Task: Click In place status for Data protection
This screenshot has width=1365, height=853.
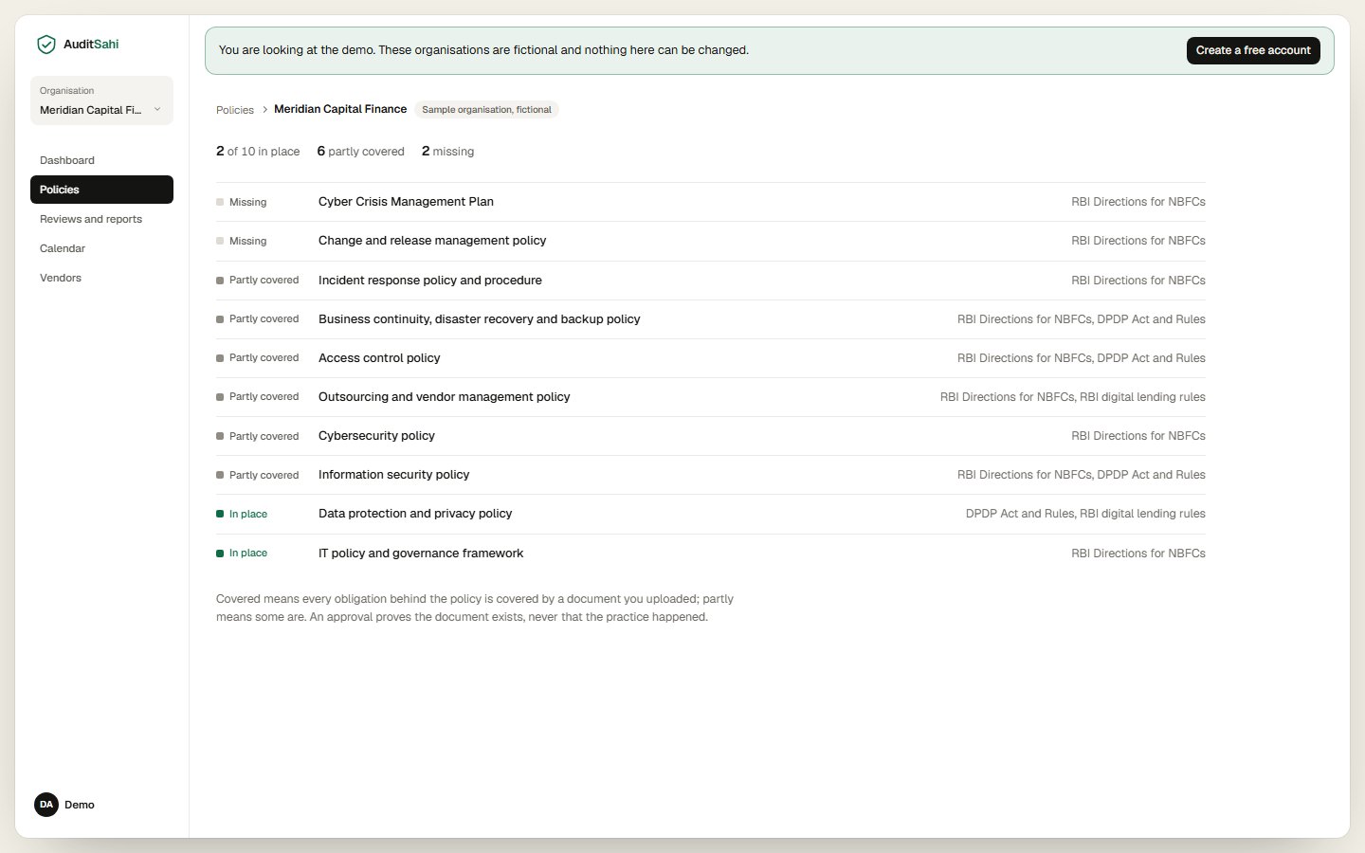Action: (242, 514)
